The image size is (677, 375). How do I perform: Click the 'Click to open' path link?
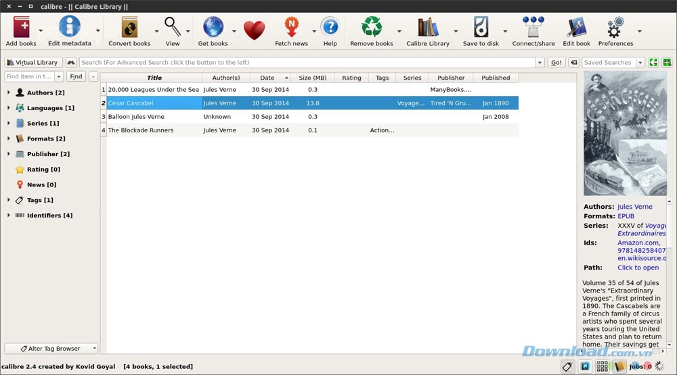(x=638, y=268)
